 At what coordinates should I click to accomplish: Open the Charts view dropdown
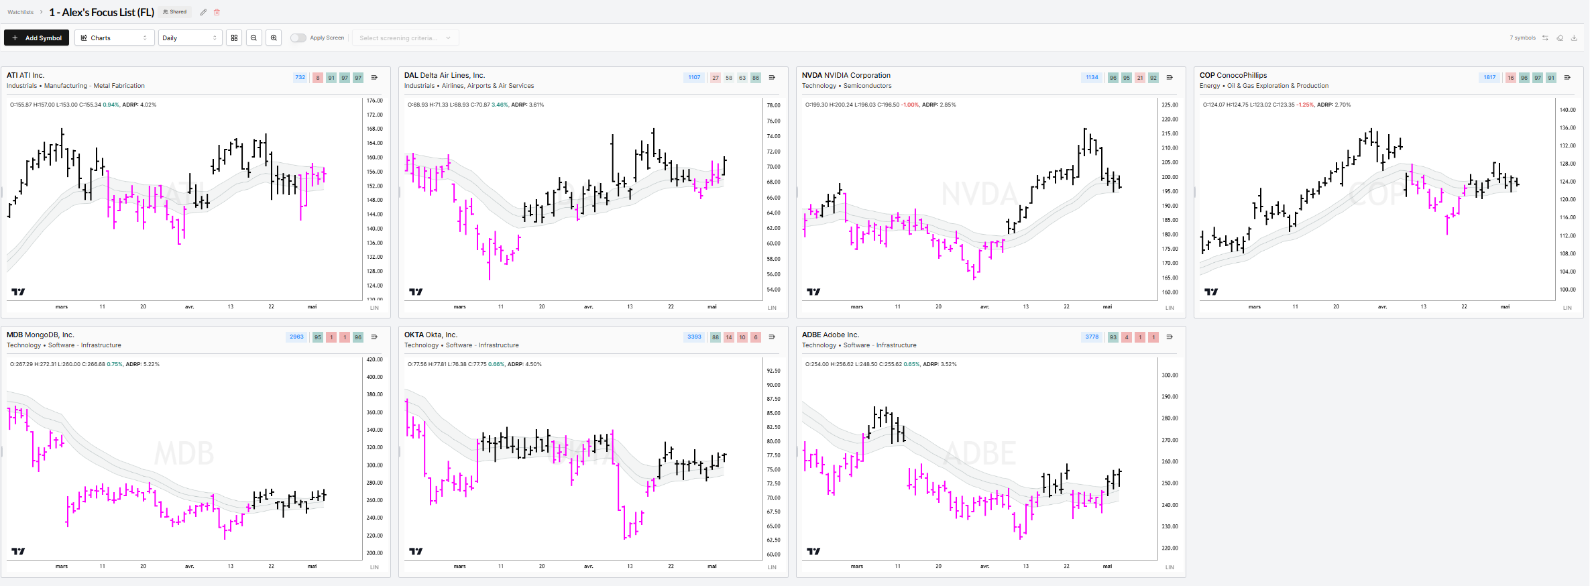point(115,38)
